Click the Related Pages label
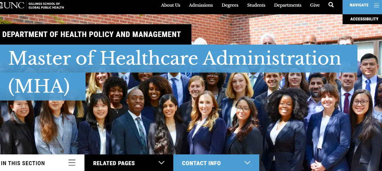Image resolution: width=382 pixels, height=171 pixels. pos(114,163)
